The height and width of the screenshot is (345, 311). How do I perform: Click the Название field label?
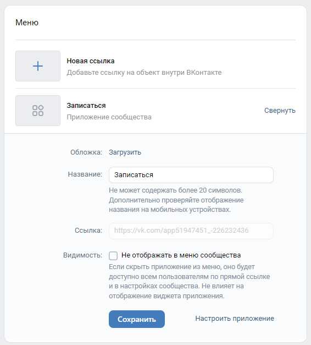pos(85,174)
